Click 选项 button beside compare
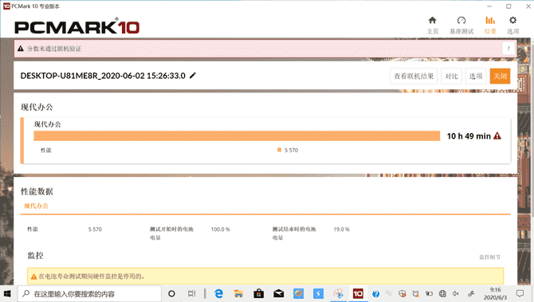The width and height of the screenshot is (534, 302). [476, 76]
